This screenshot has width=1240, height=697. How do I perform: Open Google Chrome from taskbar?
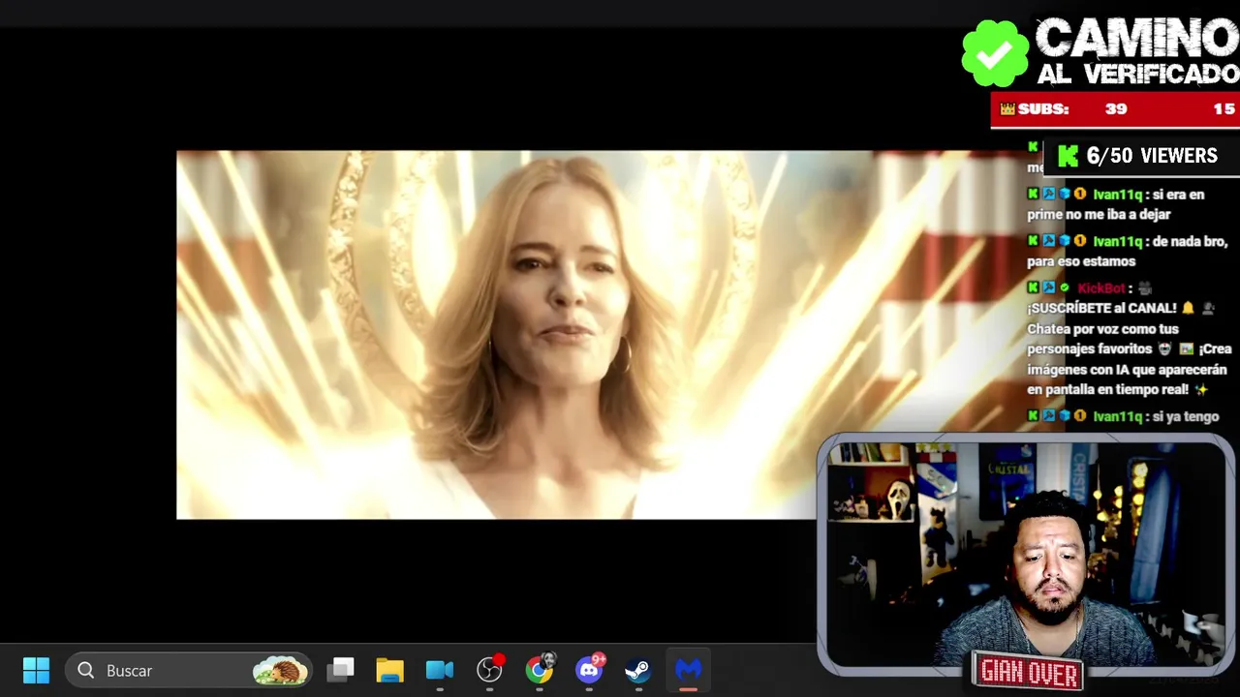(540, 669)
